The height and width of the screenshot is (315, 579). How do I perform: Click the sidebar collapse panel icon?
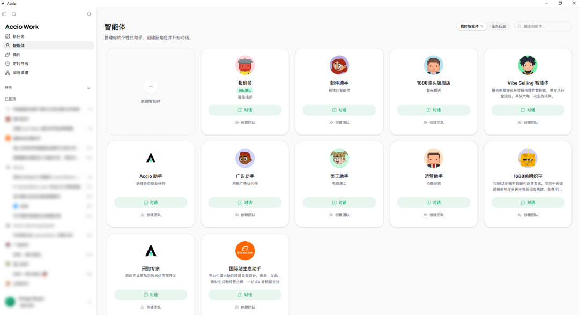tap(4, 14)
